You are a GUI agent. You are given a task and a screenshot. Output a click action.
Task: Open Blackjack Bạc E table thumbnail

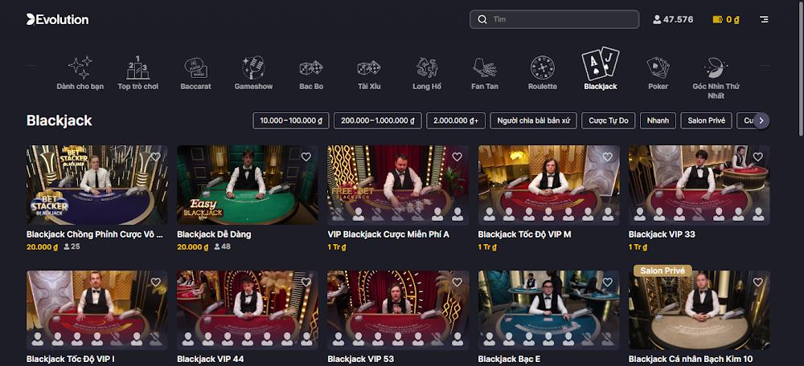[548, 310]
